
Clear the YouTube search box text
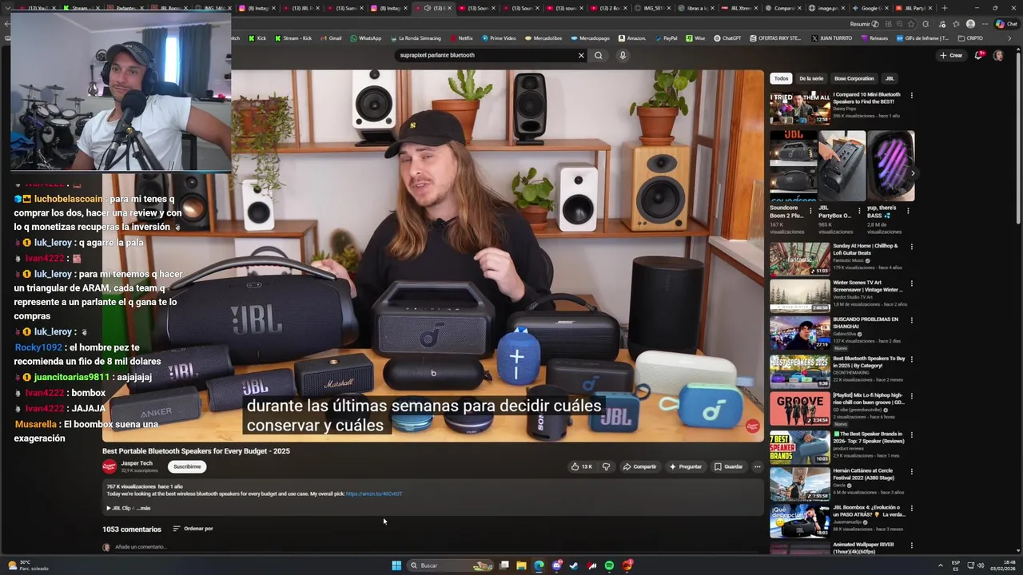[581, 55]
